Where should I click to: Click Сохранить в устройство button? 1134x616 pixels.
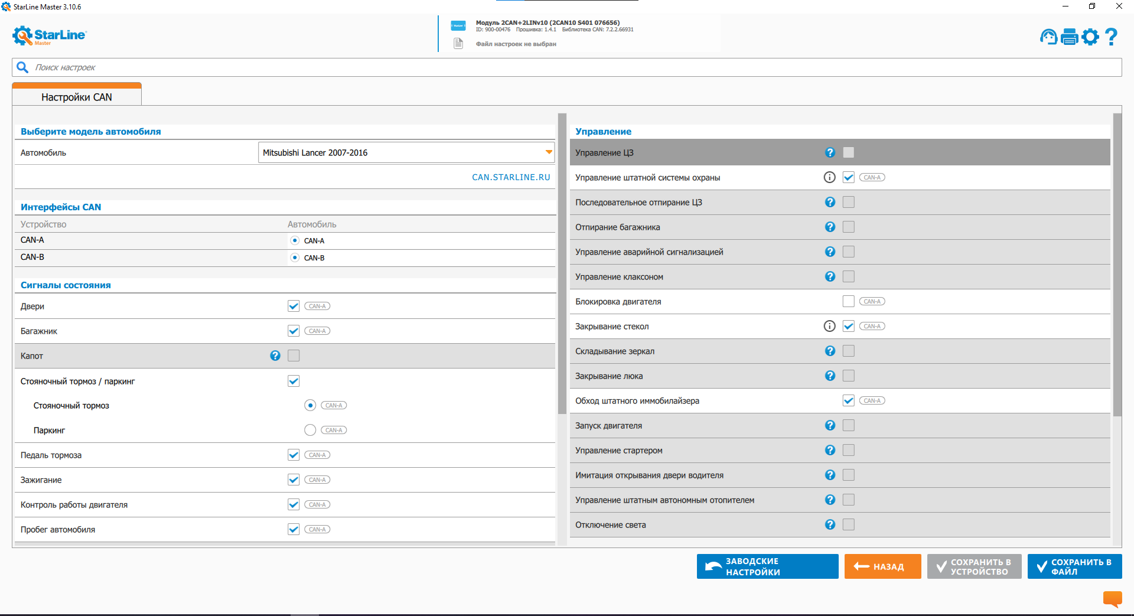coord(974,566)
